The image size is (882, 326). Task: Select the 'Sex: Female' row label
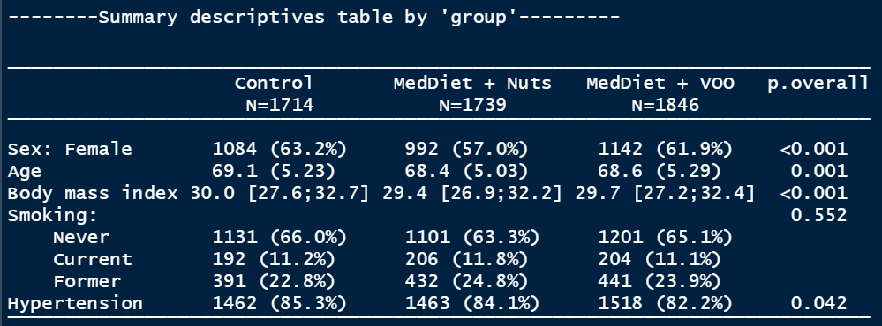click(70, 149)
